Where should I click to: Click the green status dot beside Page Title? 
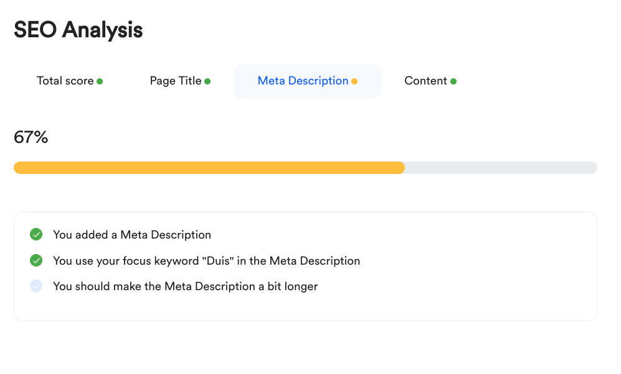(207, 81)
